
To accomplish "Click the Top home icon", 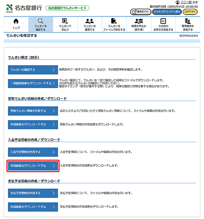I will click(16, 22).
